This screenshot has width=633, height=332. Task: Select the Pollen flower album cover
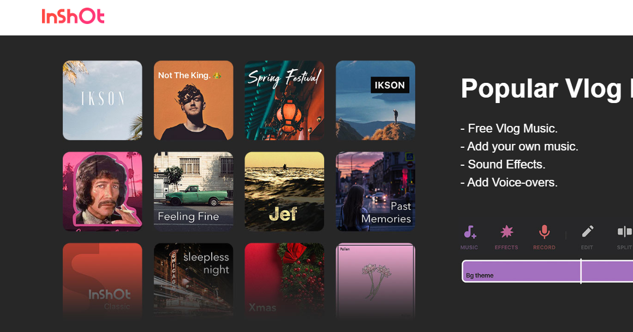[375, 280]
